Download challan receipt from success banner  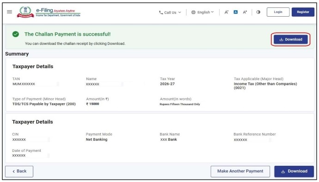(x=290, y=39)
